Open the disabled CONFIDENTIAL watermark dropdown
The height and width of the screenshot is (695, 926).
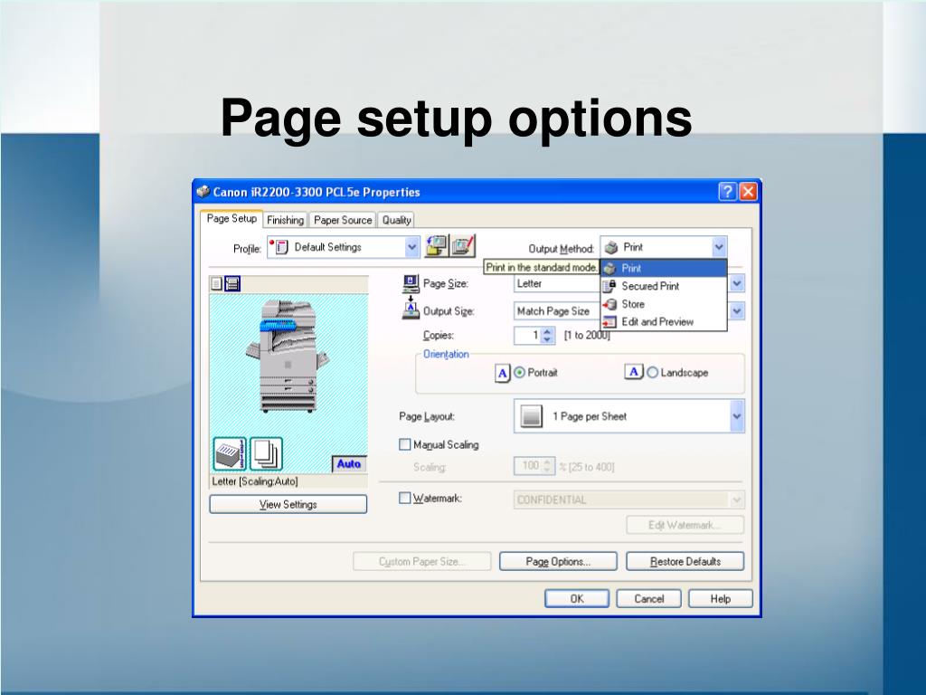pos(629,500)
